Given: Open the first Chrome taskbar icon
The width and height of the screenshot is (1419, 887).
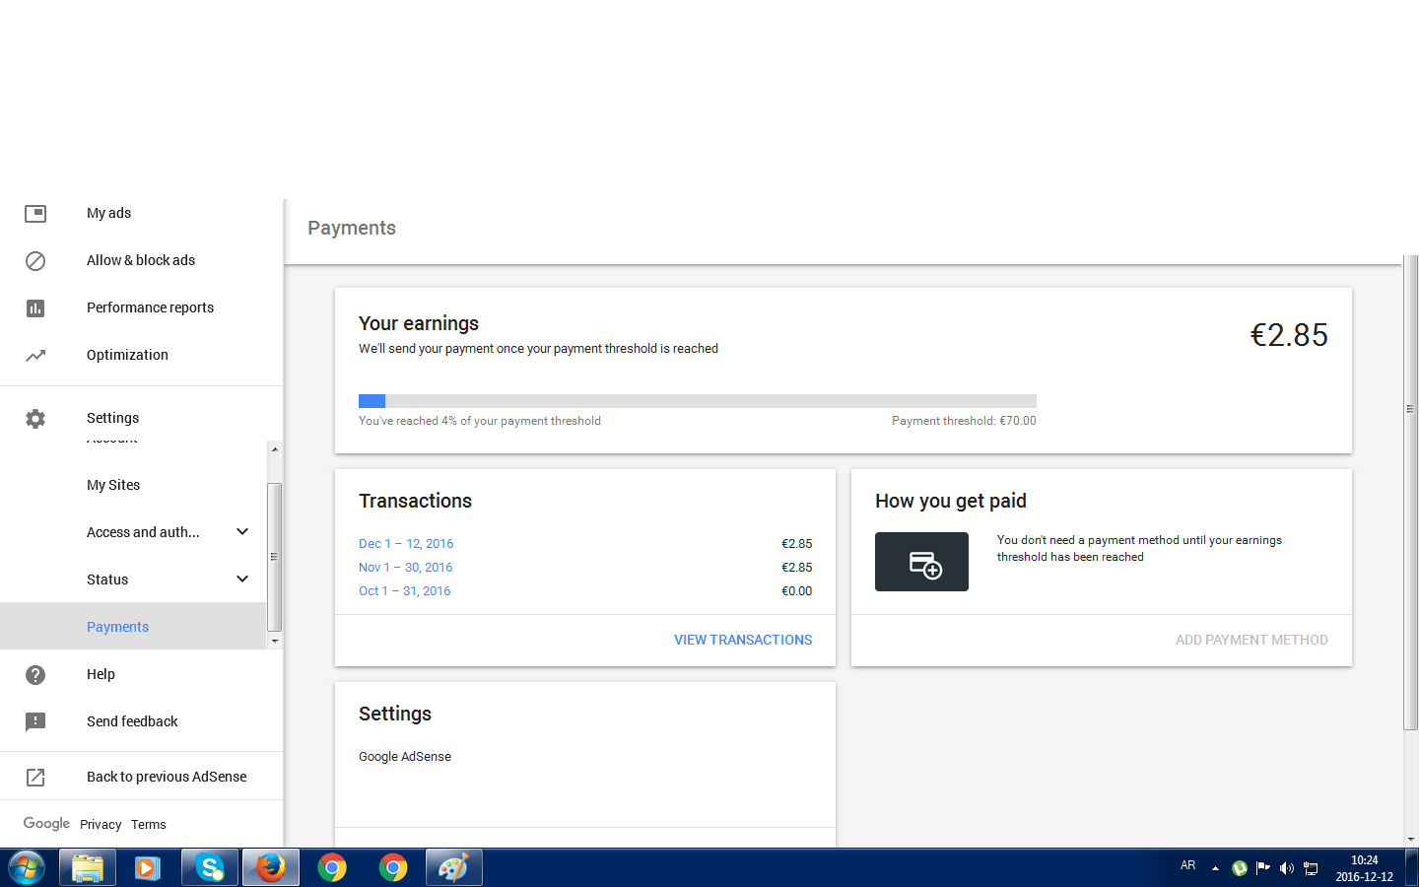Looking at the screenshot, I should pos(332,868).
